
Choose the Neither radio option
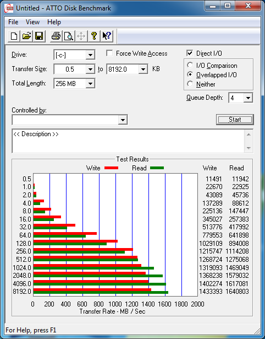[x=190, y=84]
